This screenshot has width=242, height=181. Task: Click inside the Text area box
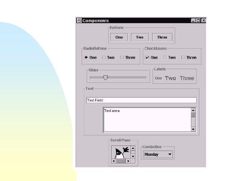[148, 120]
